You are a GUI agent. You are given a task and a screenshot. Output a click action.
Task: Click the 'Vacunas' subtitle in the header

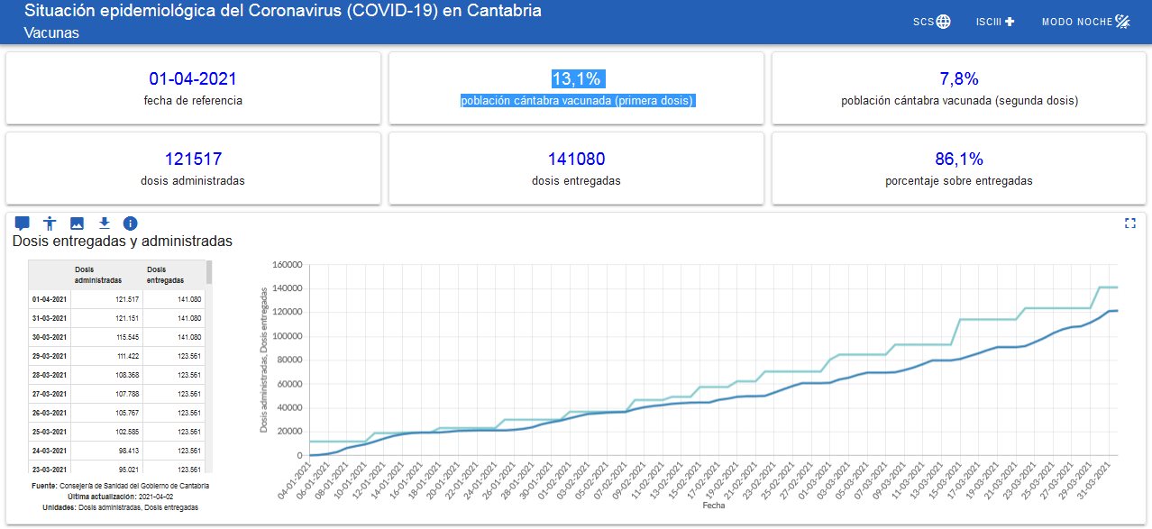51,33
